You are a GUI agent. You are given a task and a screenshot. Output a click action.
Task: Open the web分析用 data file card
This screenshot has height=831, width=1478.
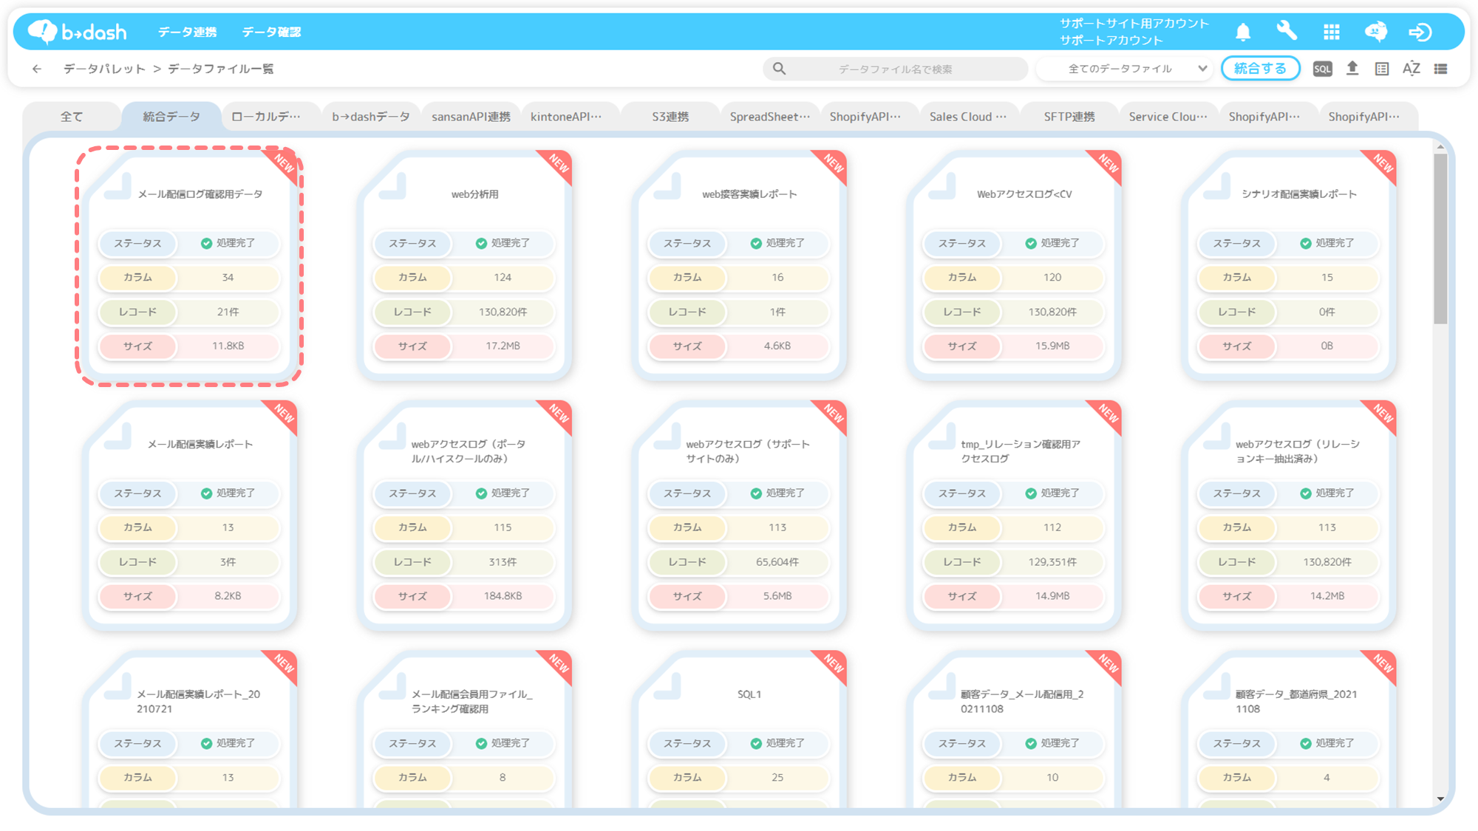click(x=464, y=266)
